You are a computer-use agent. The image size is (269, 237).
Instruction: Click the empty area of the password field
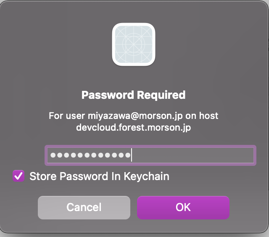pyautogui.click(x=193, y=155)
